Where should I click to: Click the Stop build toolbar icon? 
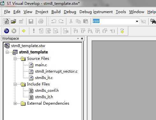(x=66, y=31)
